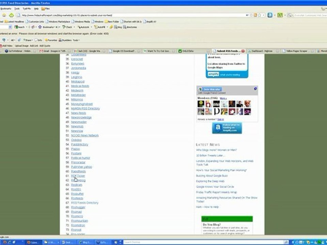Click the Stumblers toolbar button
327x245 pixels.
coord(65,40)
